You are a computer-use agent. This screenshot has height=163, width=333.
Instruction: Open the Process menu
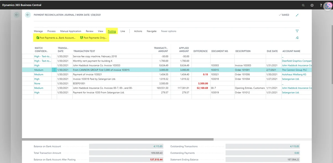(x=51, y=31)
